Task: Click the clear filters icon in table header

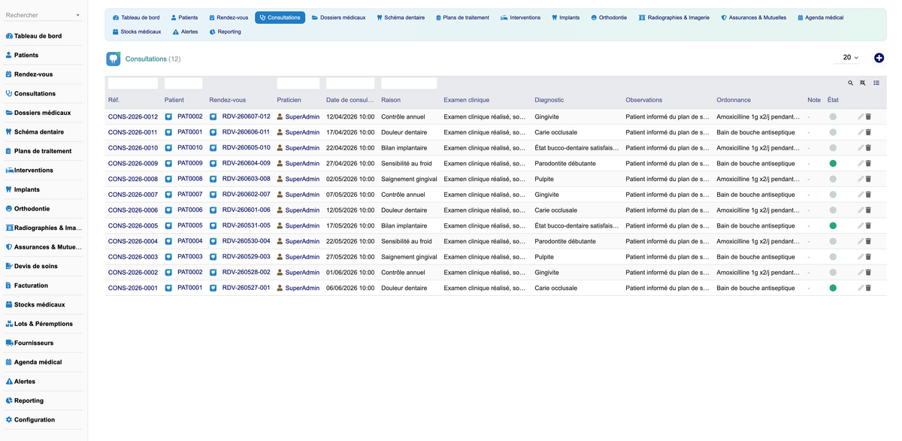Action: 863,83
